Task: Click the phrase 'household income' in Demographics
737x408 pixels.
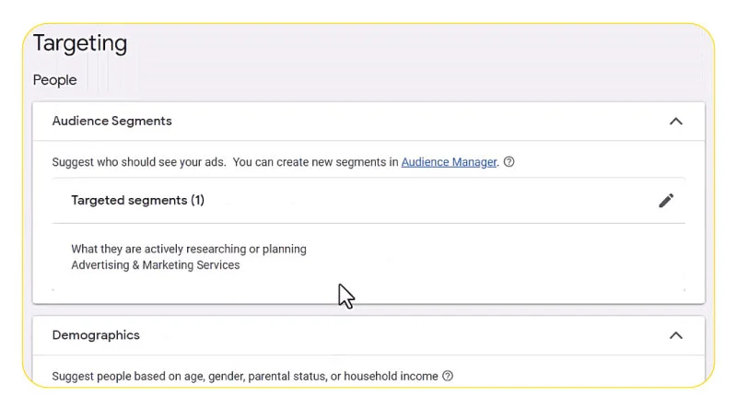Action: click(391, 376)
